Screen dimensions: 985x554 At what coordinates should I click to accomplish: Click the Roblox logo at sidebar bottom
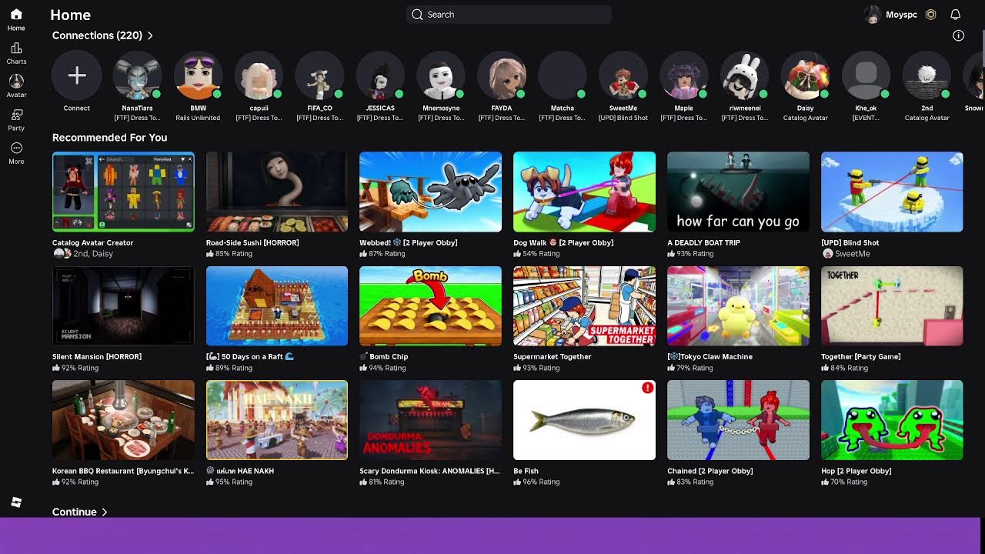click(x=16, y=502)
